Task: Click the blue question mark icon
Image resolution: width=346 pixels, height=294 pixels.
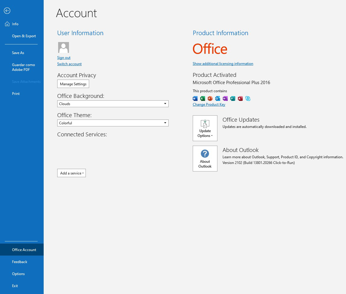Action: tap(205, 153)
